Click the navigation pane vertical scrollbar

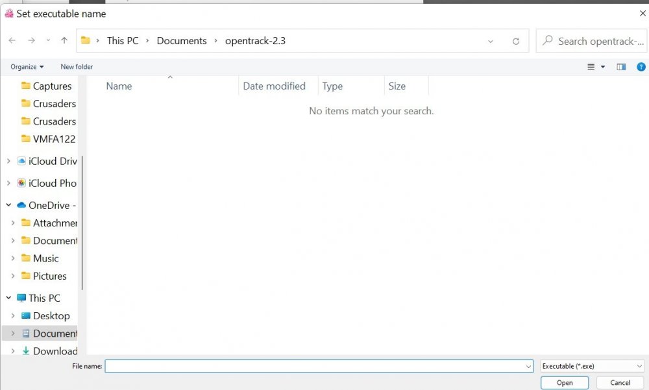82,223
